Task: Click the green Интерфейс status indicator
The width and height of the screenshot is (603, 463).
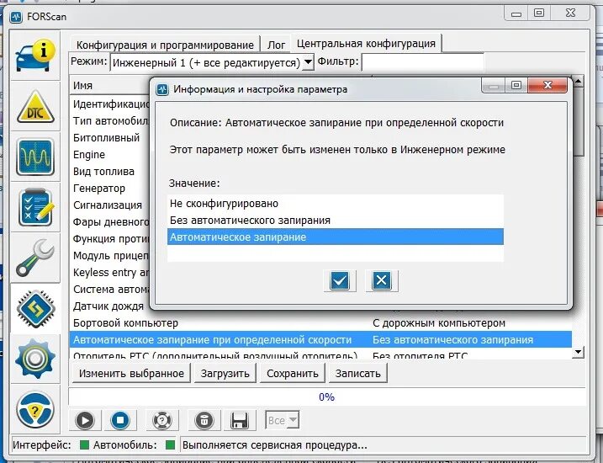Action: point(84,445)
